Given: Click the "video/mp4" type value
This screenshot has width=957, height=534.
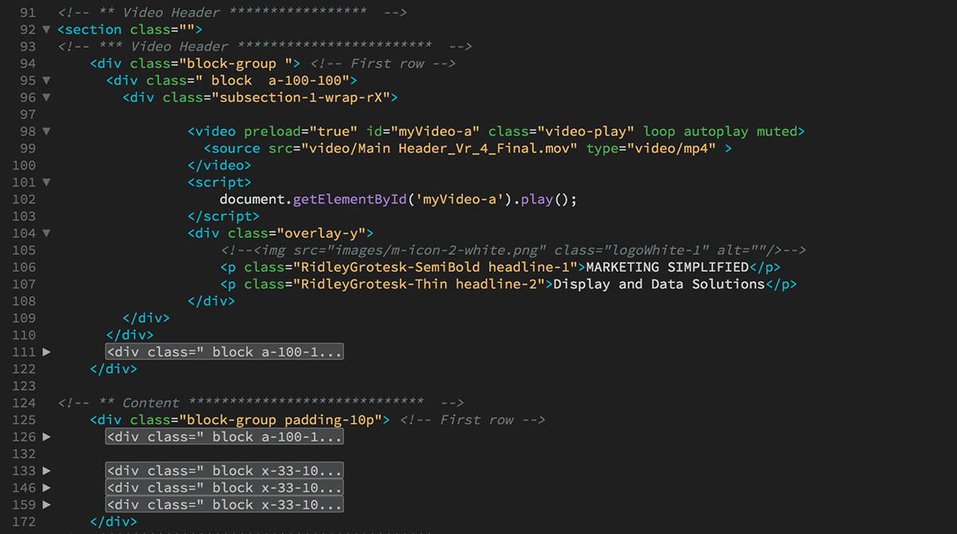Looking at the screenshot, I should click(x=671, y=148).
